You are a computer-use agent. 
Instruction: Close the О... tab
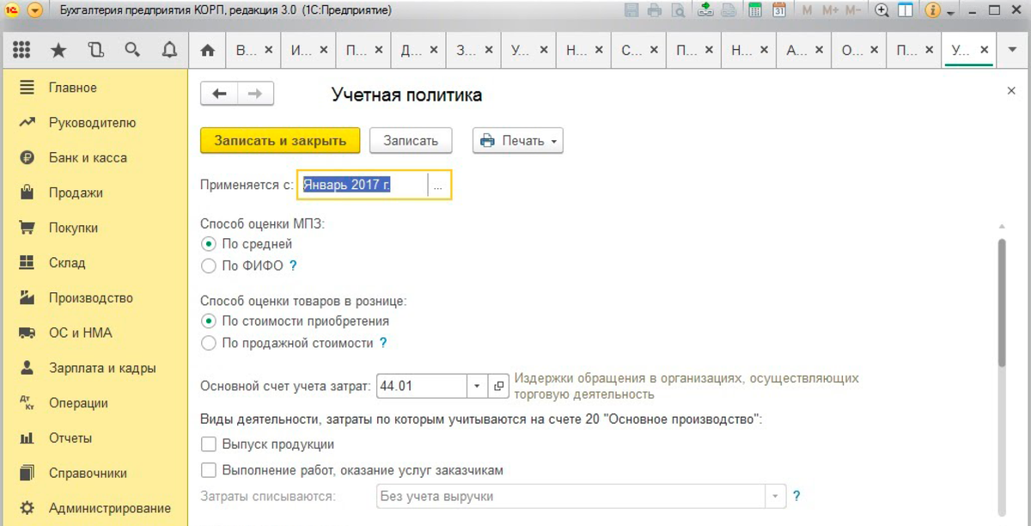coord(874,51)
